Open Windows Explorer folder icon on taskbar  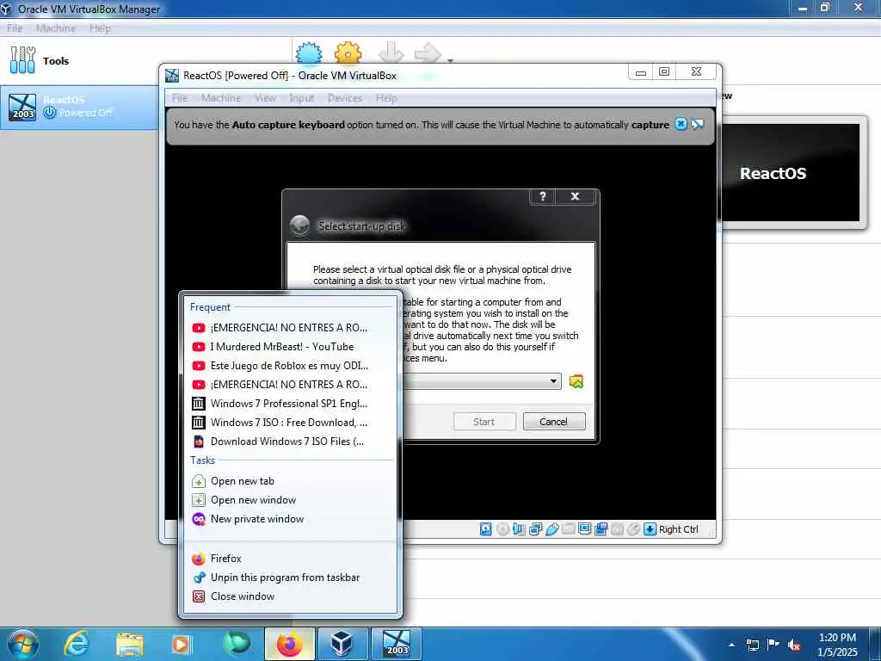coord(129,644)
